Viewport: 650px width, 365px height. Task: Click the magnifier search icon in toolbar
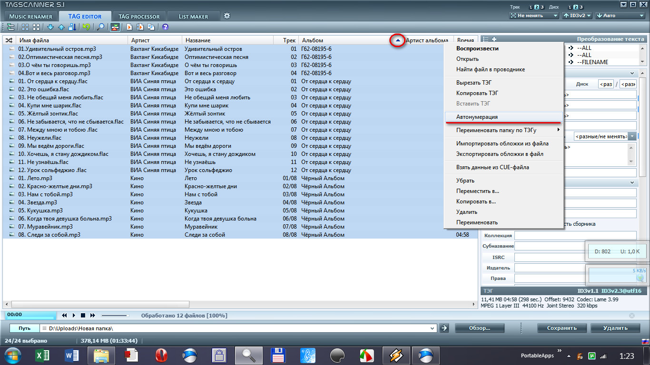tap(100, 27)
